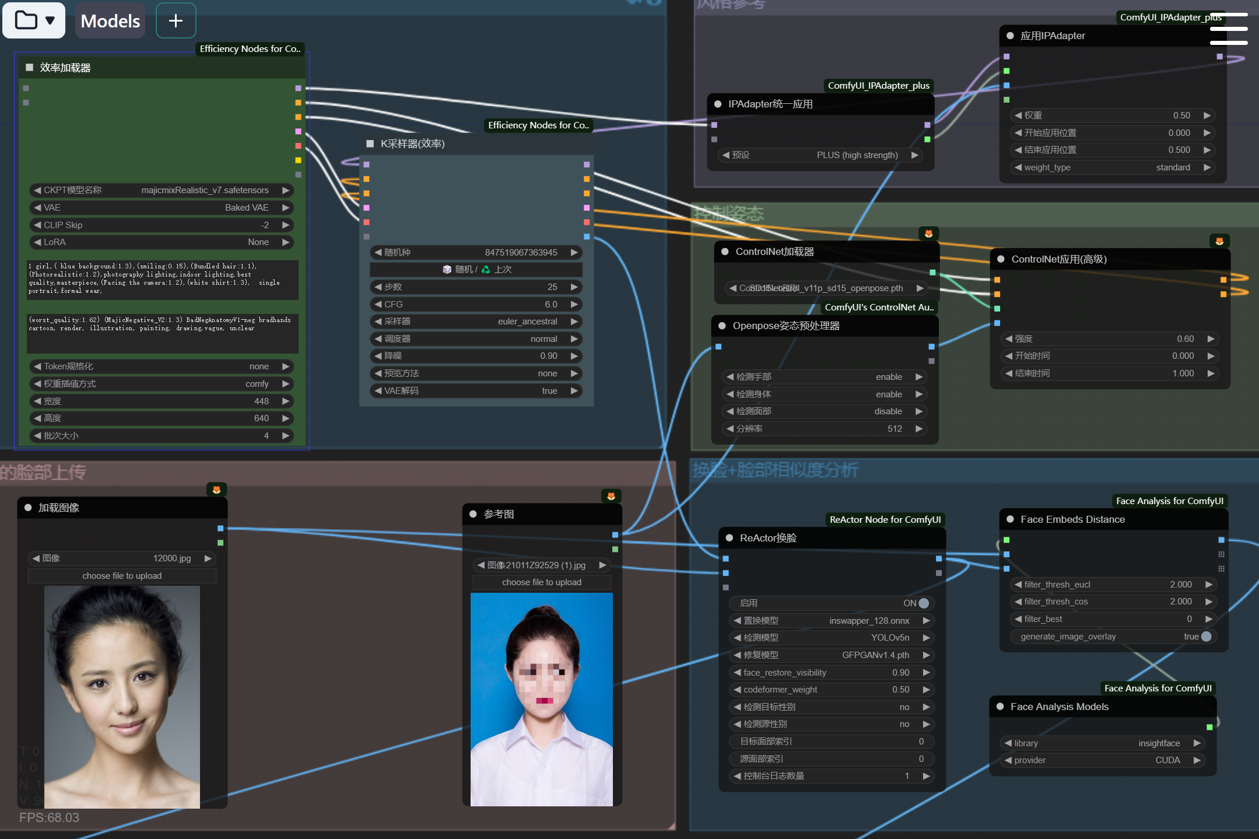Click choose file to upload in 参考图
The width and height of the screenshot is (1259, 839).
(541, 582)
